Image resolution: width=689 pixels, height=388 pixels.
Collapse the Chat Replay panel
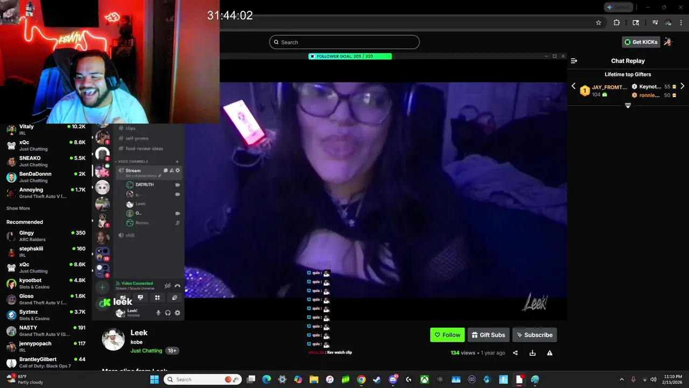574,61
